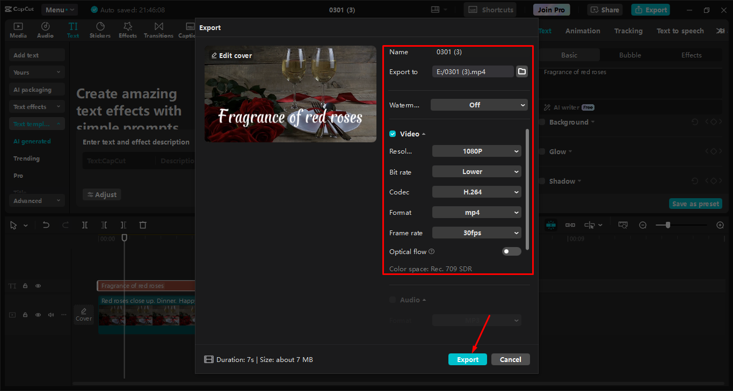The image size is (733, 391).
Task: Click the Export to path field
Action: (x=473, y=71)
